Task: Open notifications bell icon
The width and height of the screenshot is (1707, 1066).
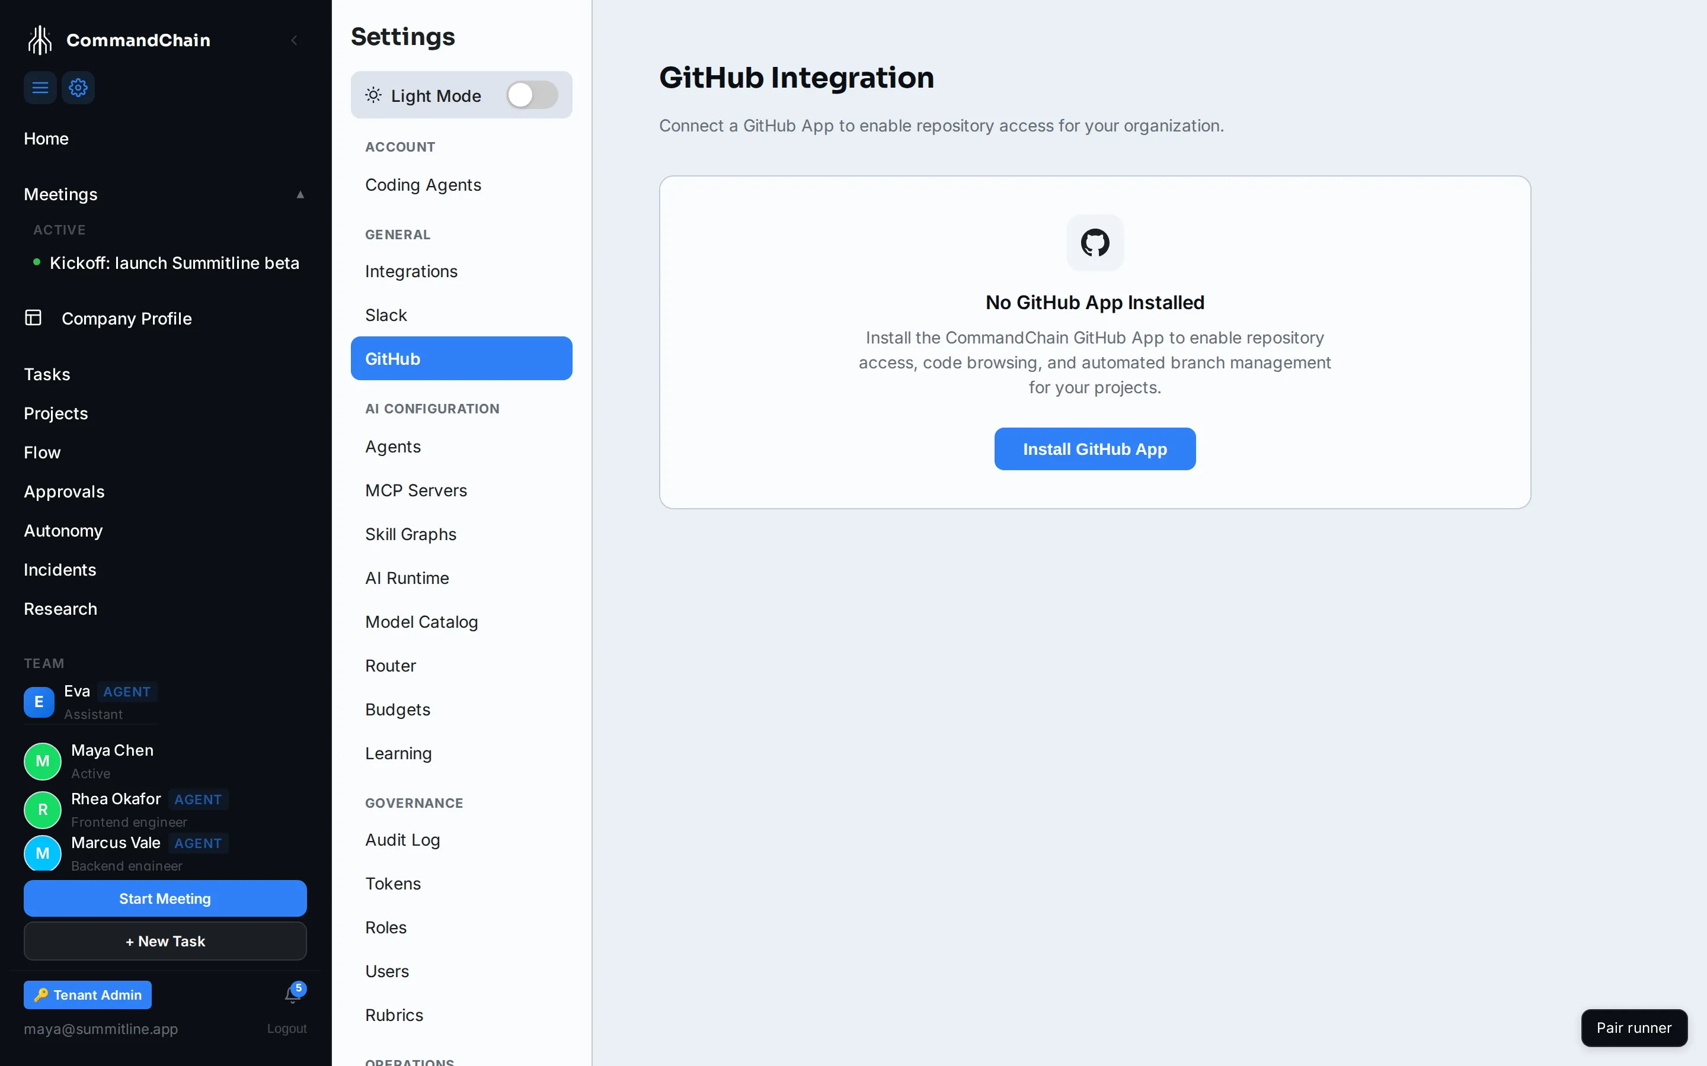Action: [x=293, y=995]
